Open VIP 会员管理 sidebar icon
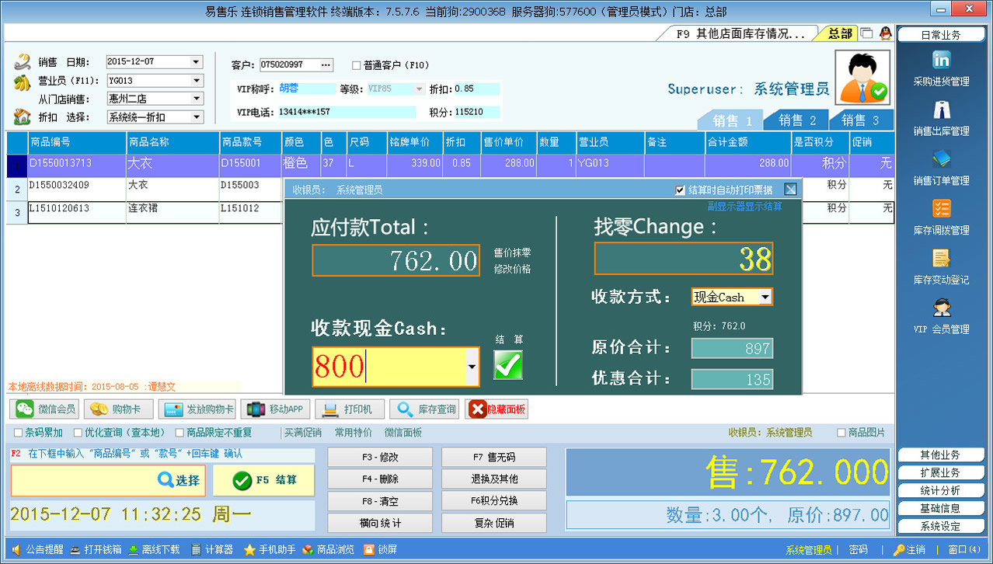993x564 pixels. (x=941, y=308)
